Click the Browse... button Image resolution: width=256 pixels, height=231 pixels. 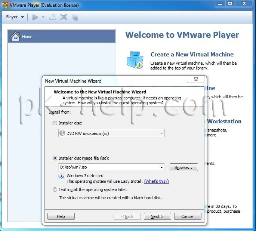[183, 167]
